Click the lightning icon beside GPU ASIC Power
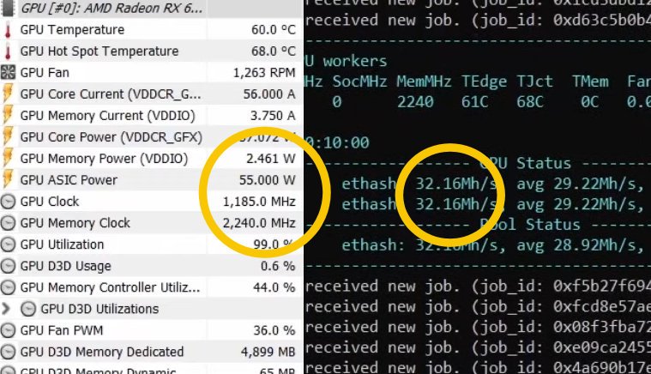The width and height of the screenshot is (651, 374). tap(9, 180)
